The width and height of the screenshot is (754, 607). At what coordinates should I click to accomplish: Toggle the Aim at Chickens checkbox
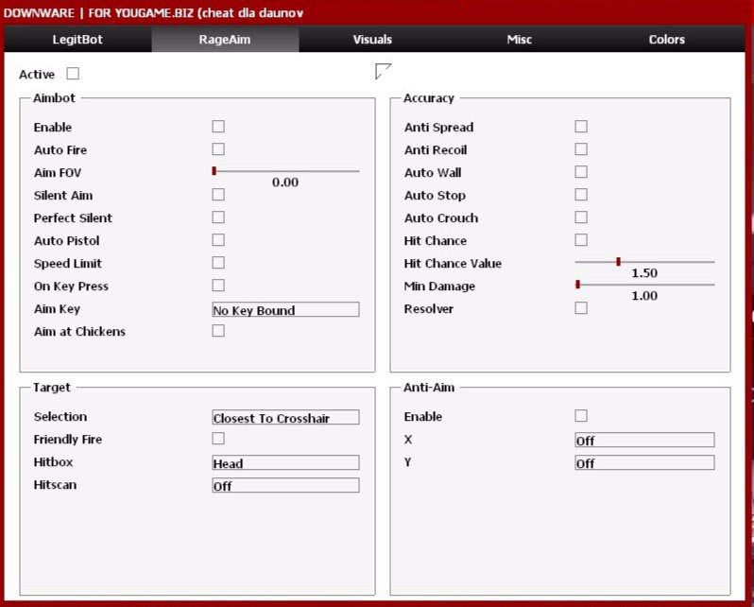(218, 331)
